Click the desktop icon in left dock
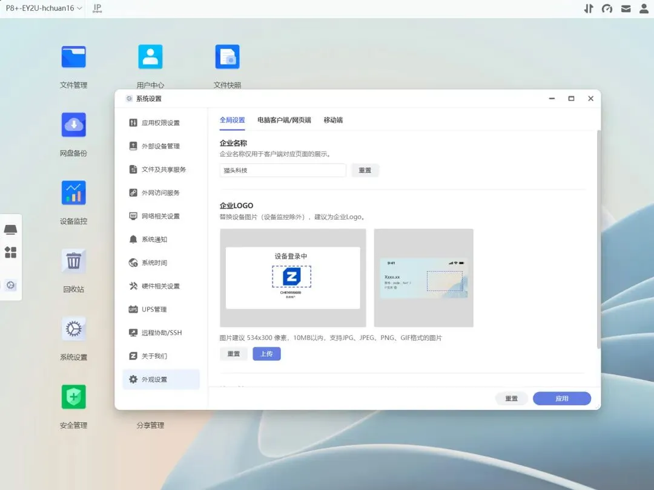 [x=10, y=230]
